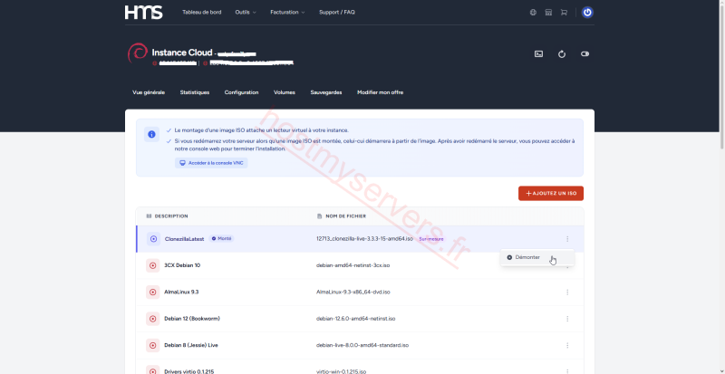The width and height of the screenshot is (725, 374).
Task: Switch to the Statistiques tab
Action: point(195,92)
